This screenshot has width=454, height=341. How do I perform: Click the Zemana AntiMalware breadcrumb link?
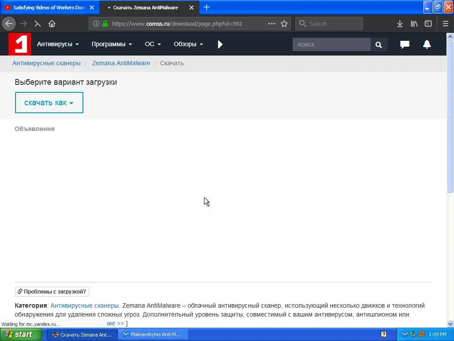pyautogui.click(x=121, y=63)
